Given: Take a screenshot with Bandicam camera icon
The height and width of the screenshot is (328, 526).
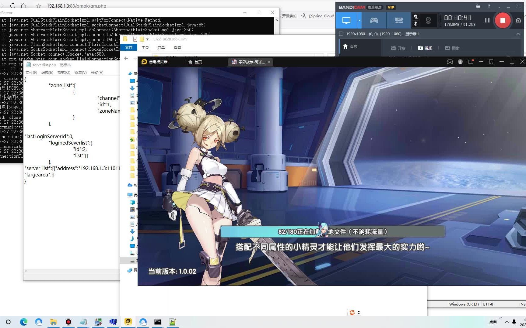Looking at the screenshot, I should pos(518,20).
